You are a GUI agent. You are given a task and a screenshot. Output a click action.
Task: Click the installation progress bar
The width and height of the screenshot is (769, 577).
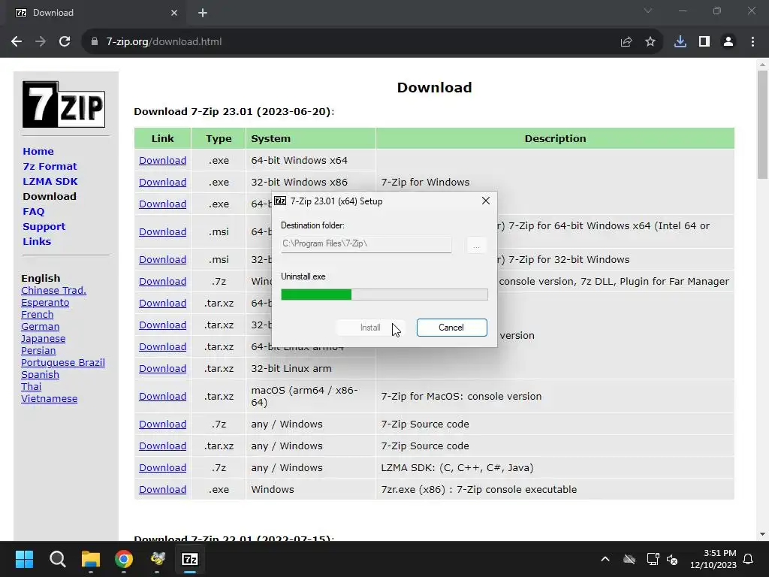coord(384,295)
